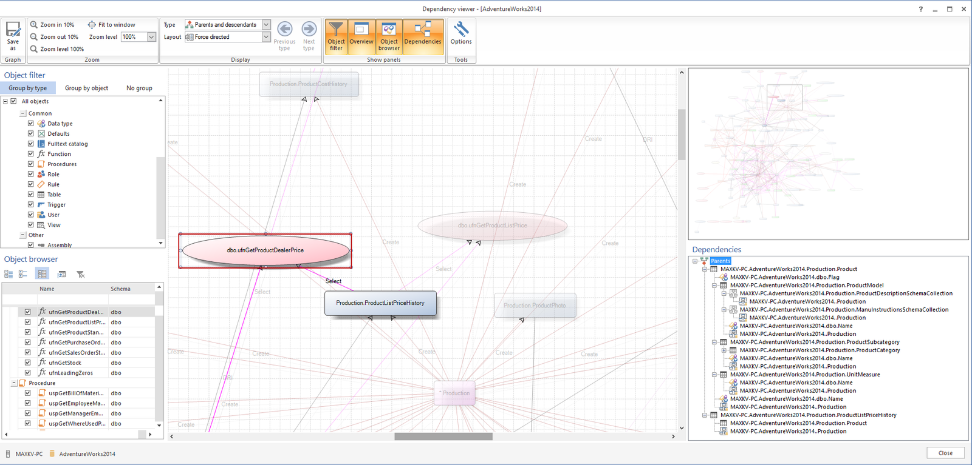Toggle the All objects checkbox
This screenshot has height=465, width=972.
13,101
